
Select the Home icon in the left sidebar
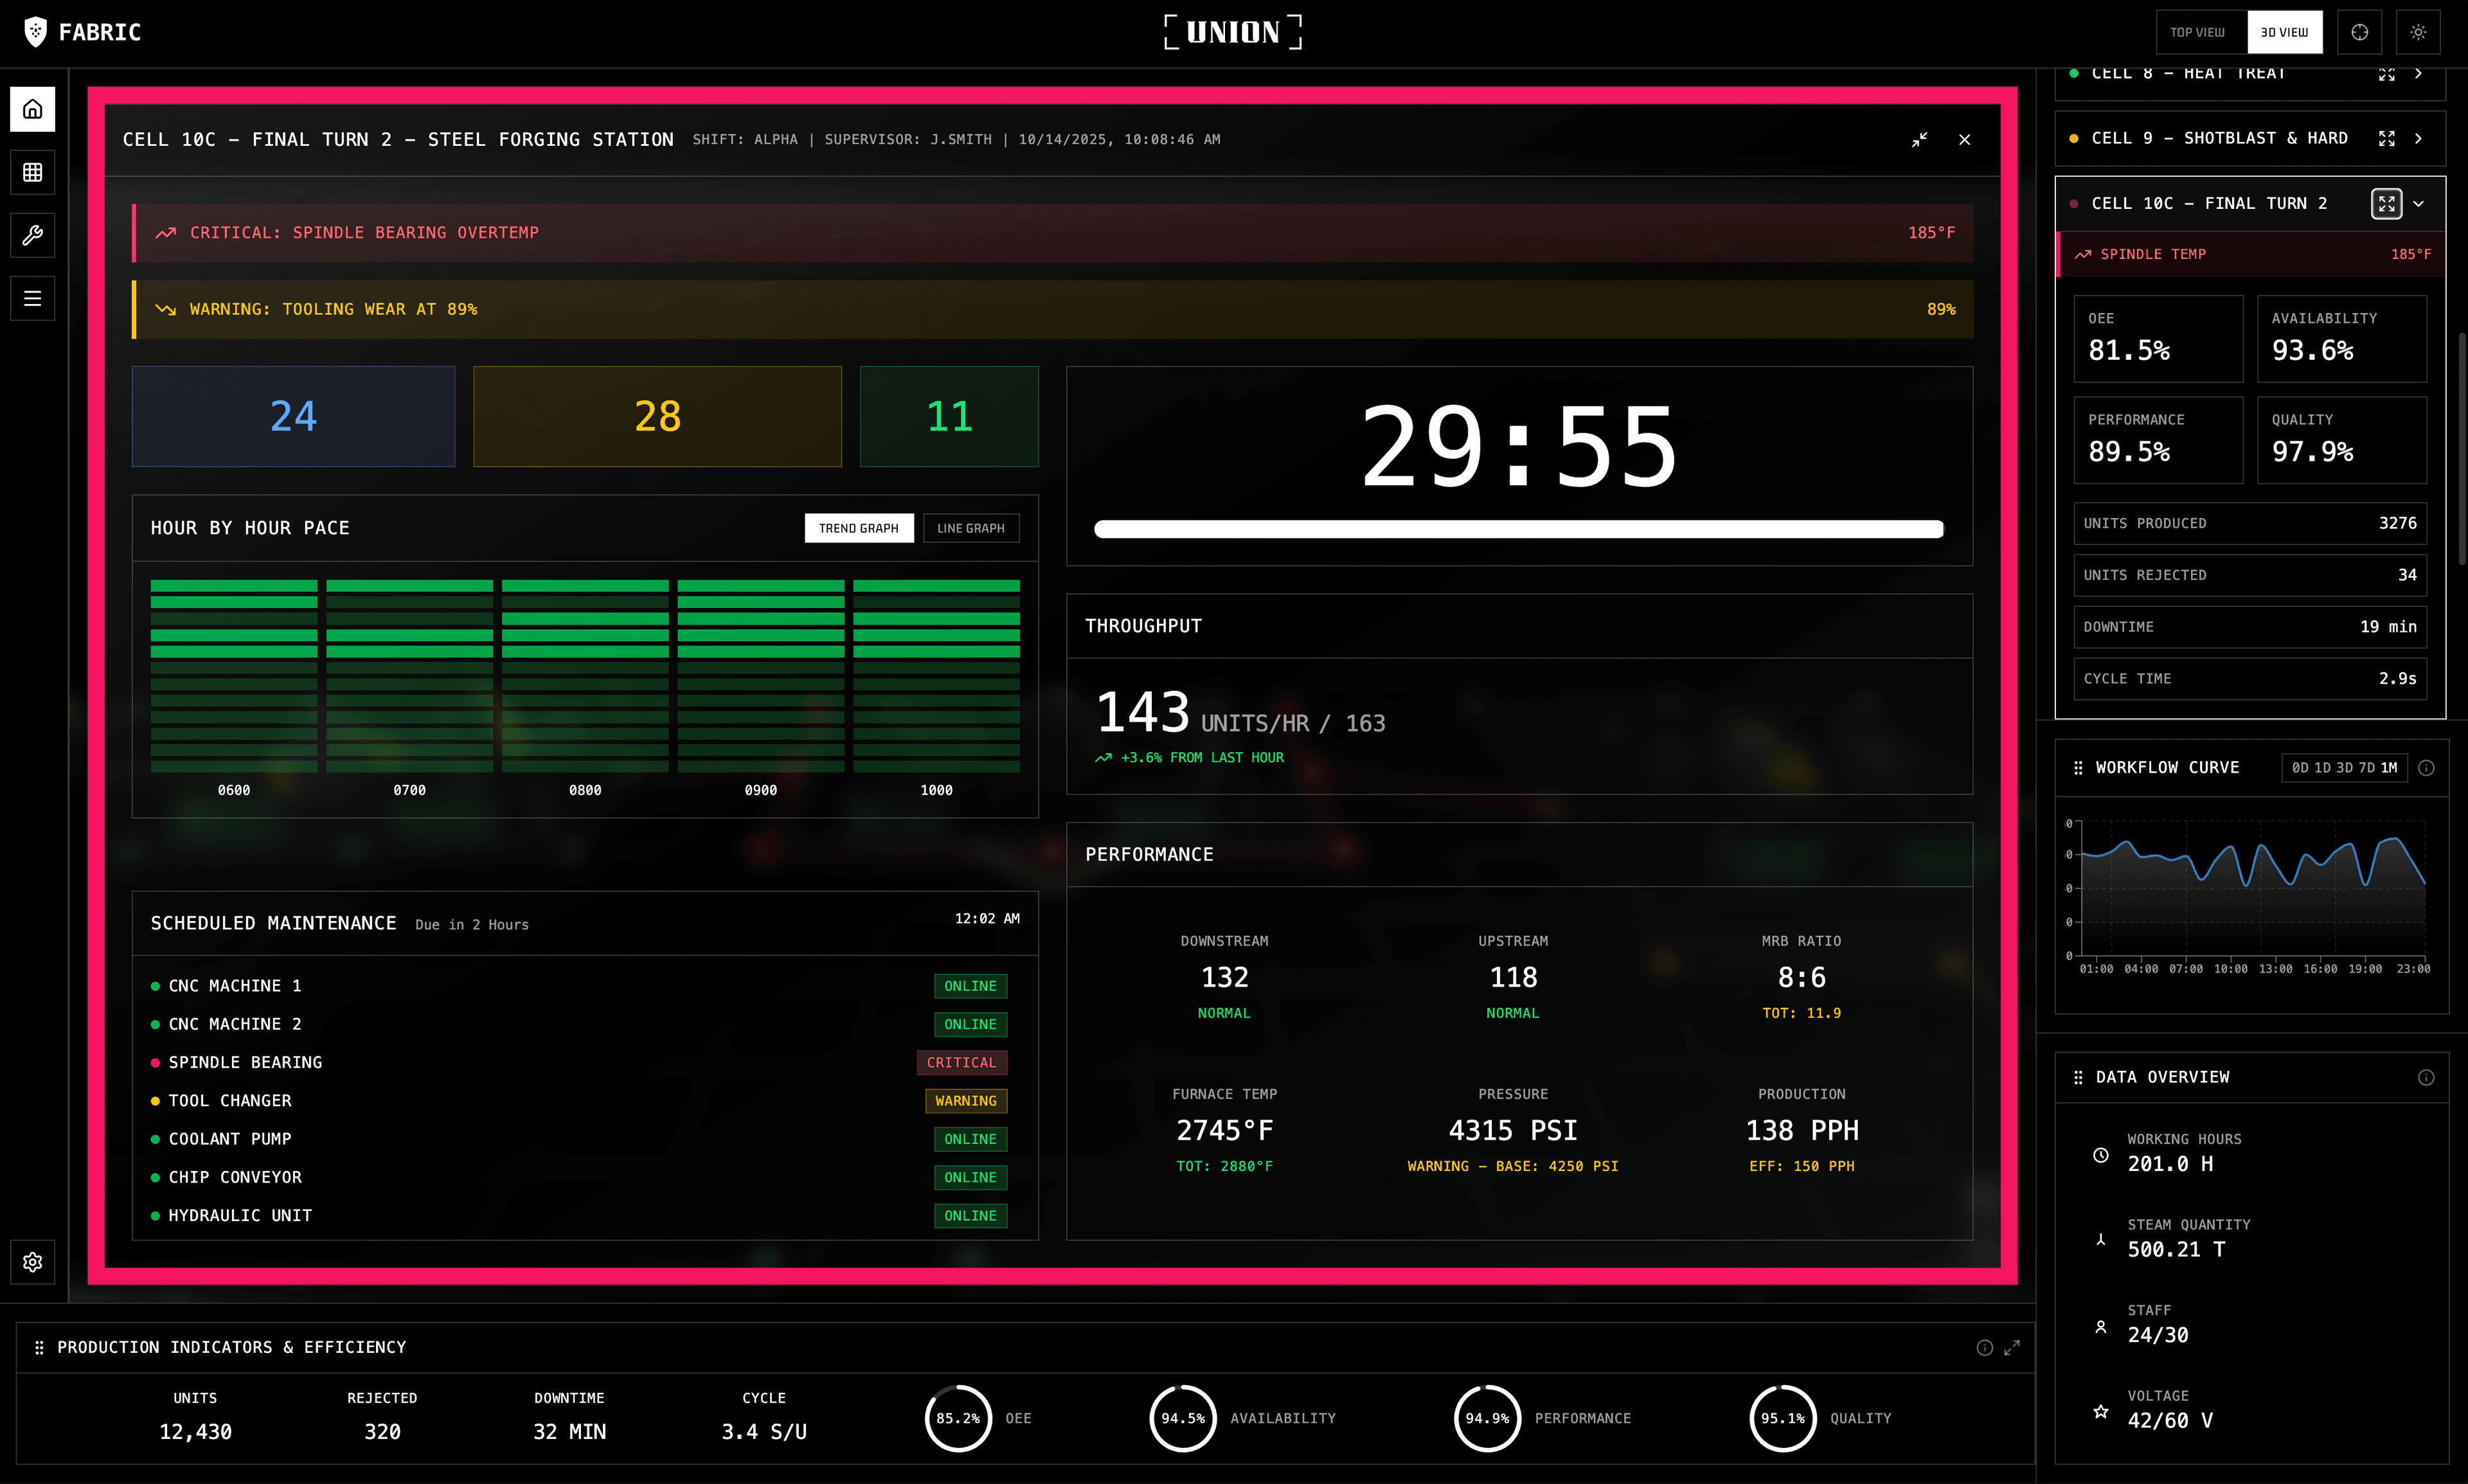coord(32,110)
